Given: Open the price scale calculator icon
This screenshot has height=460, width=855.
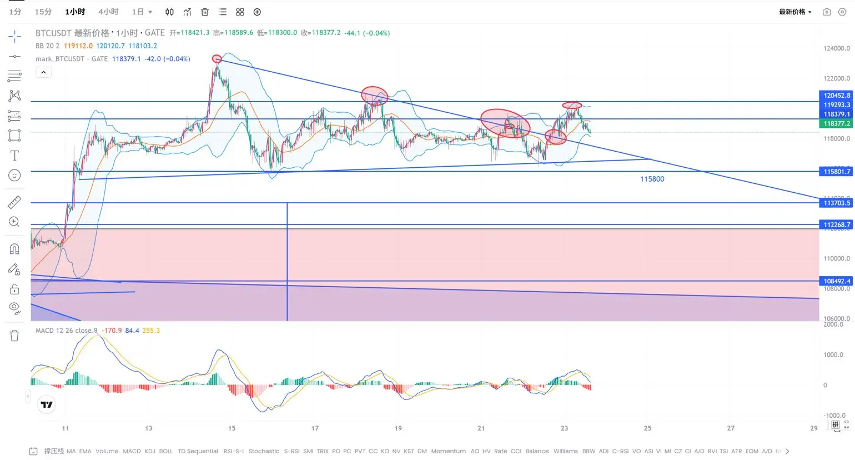Looking at the screenshot, I should point(836,424).
